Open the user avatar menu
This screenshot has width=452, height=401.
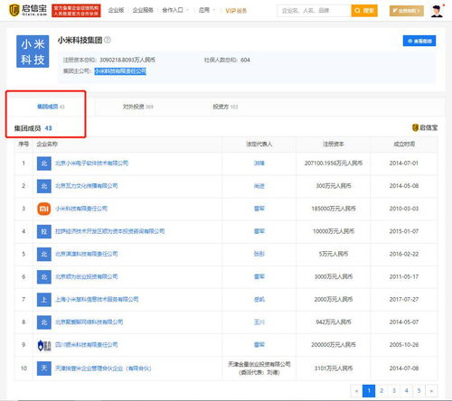[x=437, y=11]
